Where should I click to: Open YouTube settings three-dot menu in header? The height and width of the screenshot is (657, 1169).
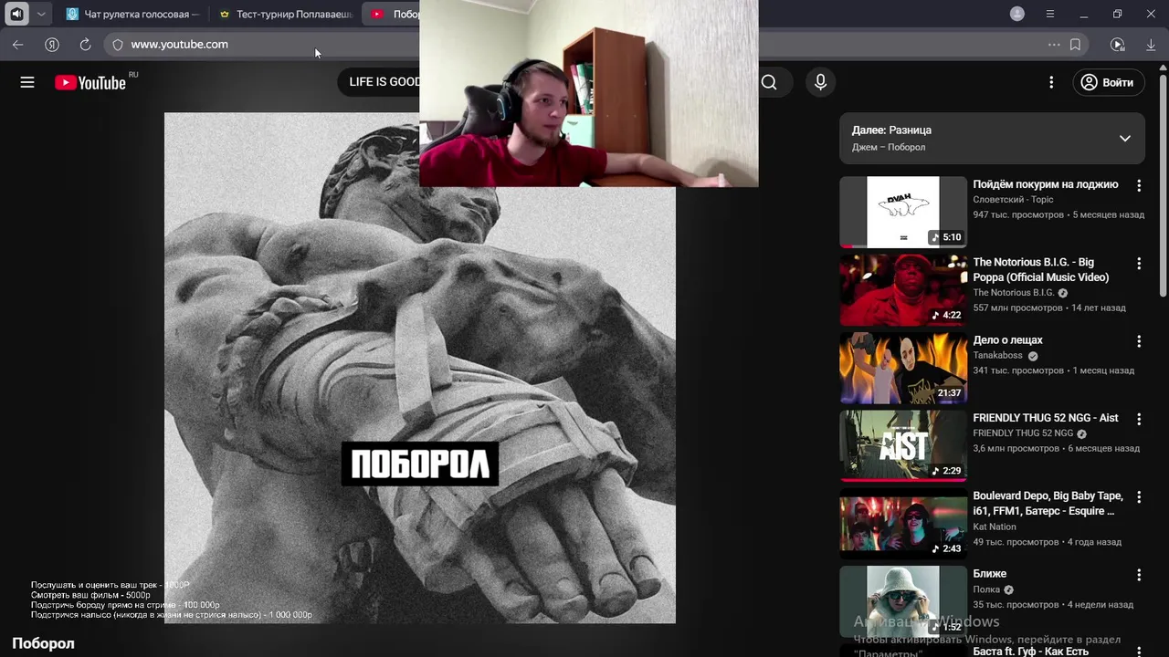(x=1051, y=82)
